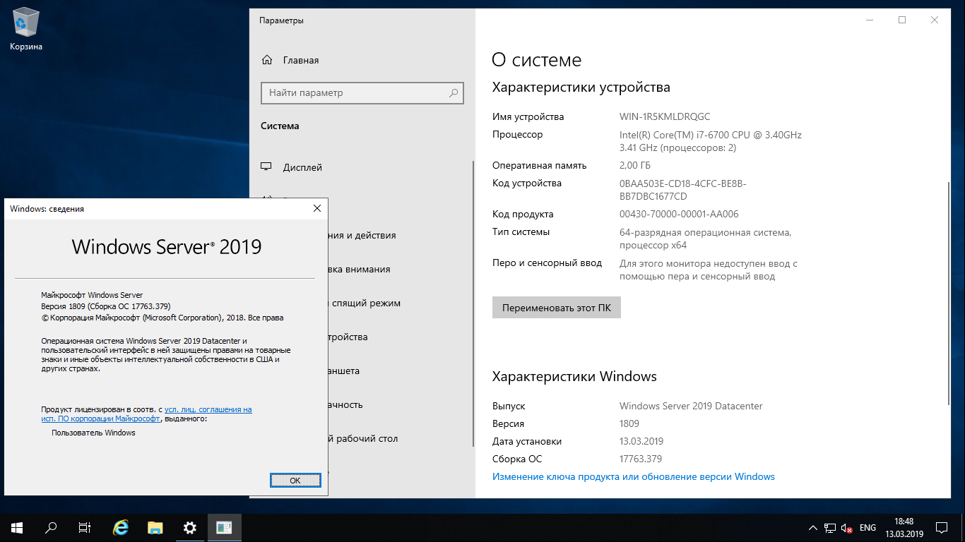
Task: Click the Характеристики Windows heading
Action: [x=574, y=376]
